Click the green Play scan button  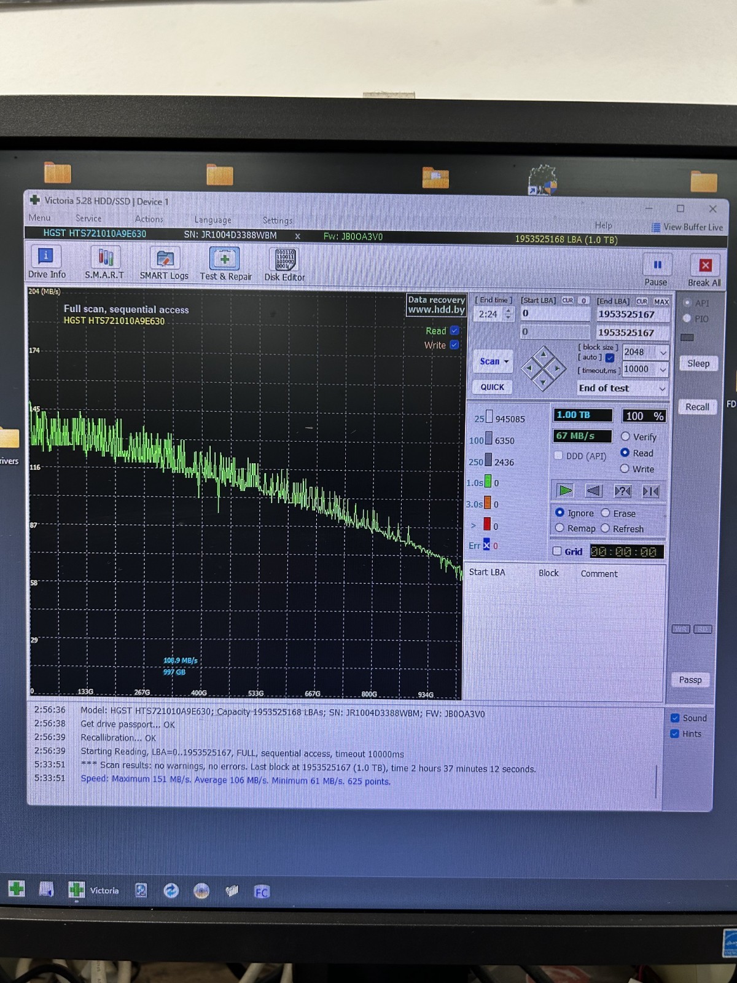tap(565, 490)
